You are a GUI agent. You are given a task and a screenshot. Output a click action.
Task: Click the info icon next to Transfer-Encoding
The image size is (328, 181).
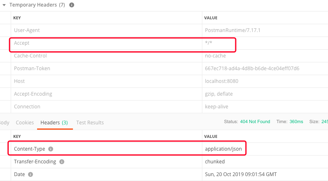pyautogui.click(x=62, y=162)
